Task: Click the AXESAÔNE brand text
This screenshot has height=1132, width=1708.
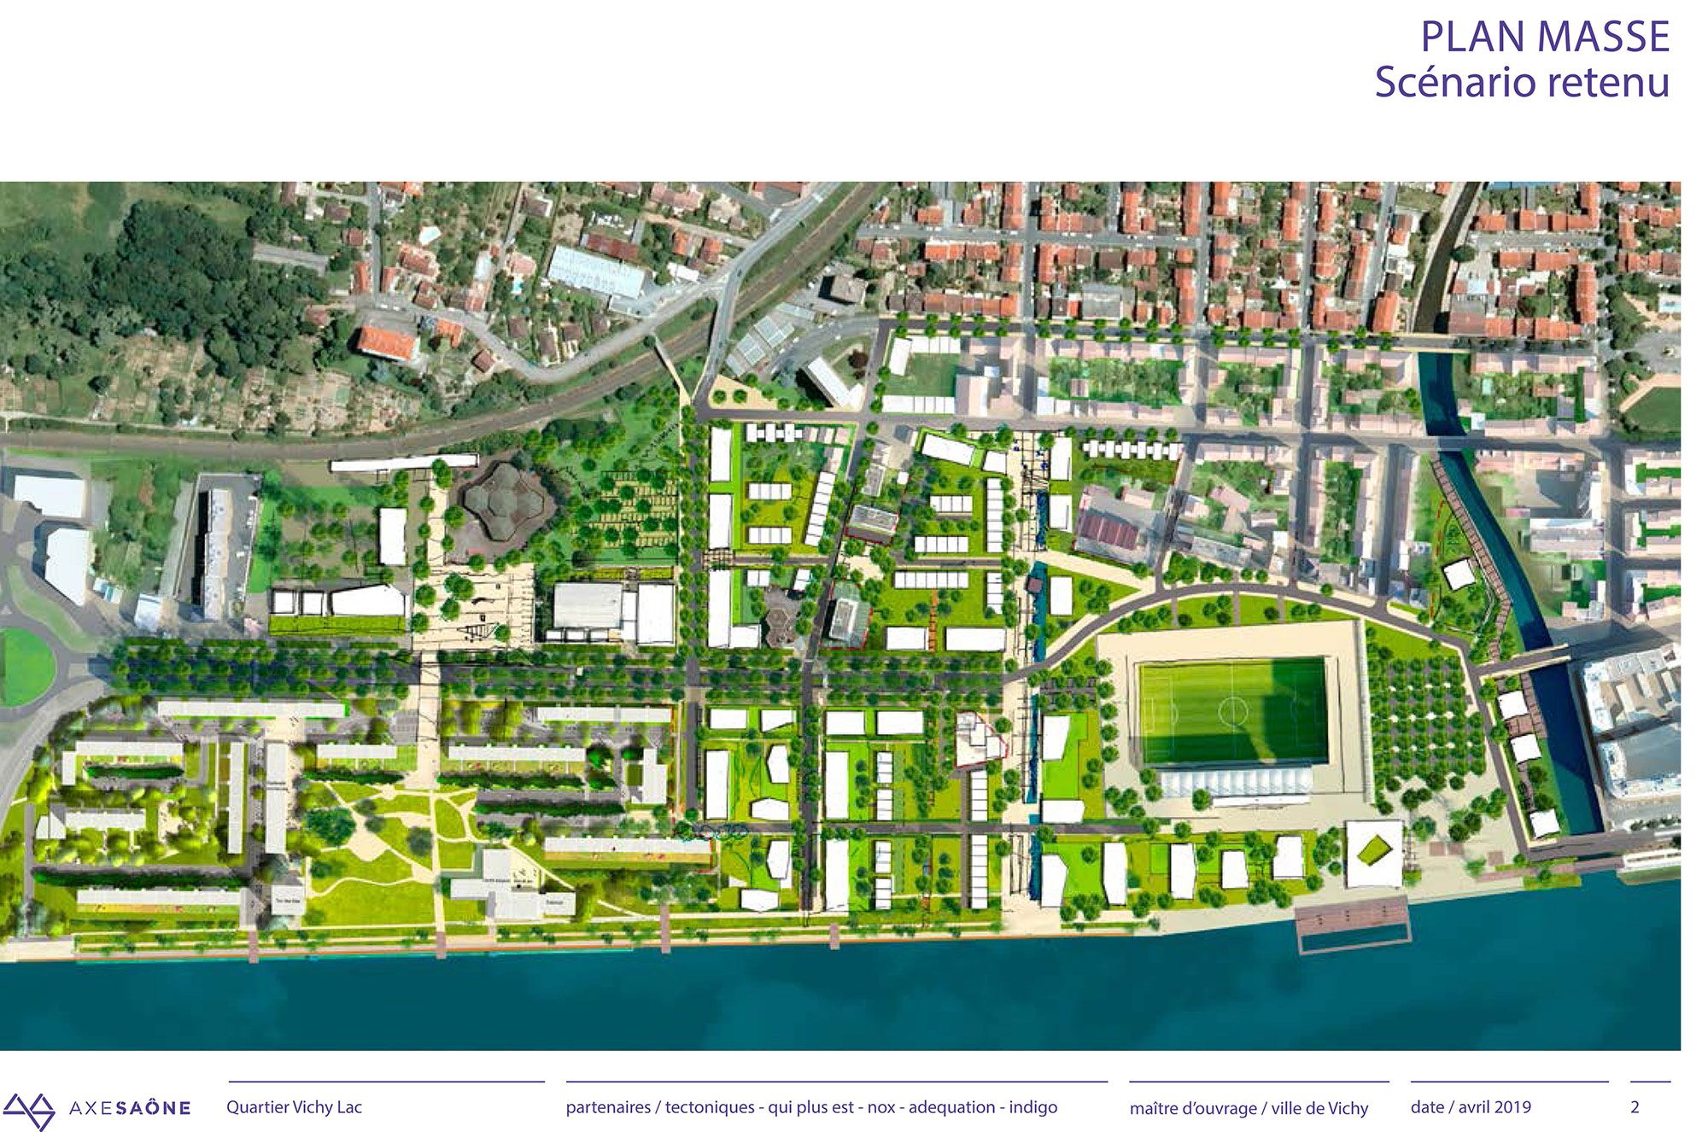Action: click(x=130, y=1108)
